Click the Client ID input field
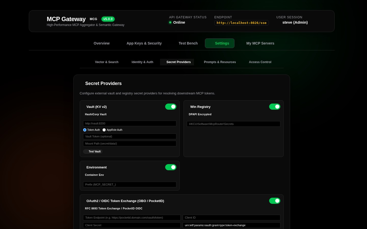Image resolution: width=367 pixels, height=229 pixels. pos(231,218)
